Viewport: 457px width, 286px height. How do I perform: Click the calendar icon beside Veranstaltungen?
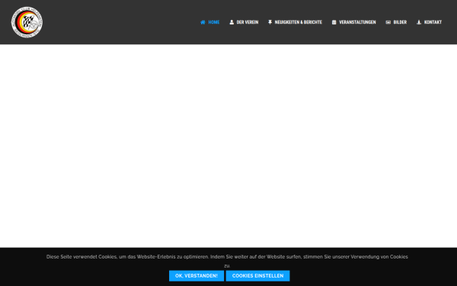(x=334, y=22)
